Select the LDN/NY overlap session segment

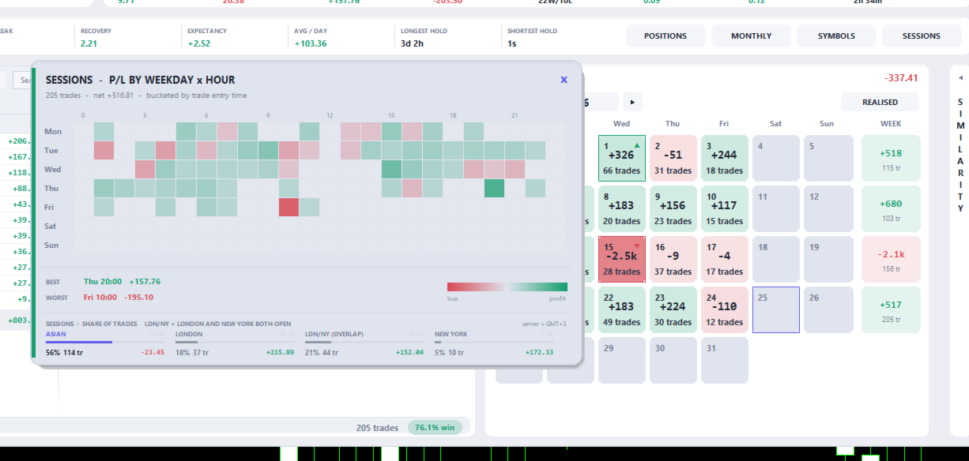pos(364,343)
